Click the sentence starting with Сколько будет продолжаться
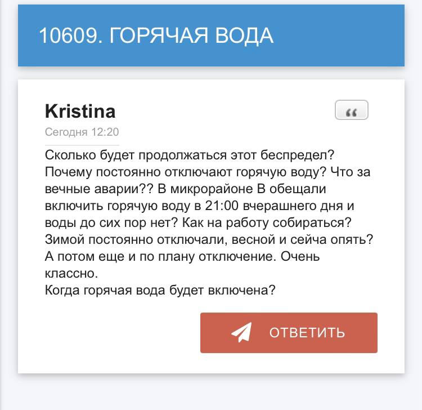The height and width of the screenshot is (410, 422). (x=190, y=155)
